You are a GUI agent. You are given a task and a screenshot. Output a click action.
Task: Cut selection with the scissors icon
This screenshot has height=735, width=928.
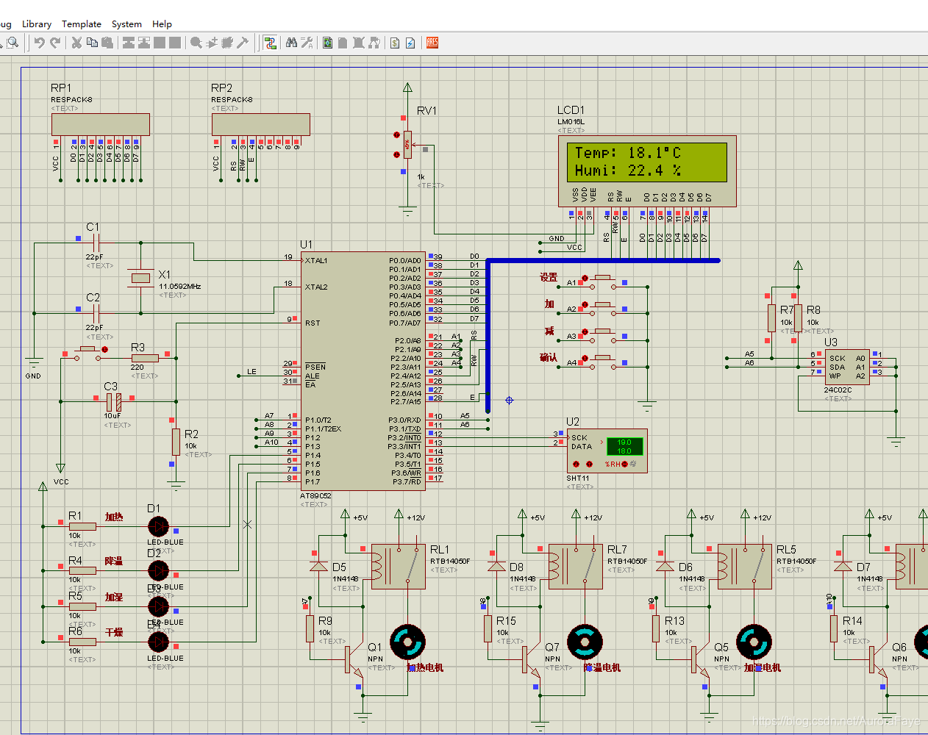pyautogui.click(x=76, y=43)
